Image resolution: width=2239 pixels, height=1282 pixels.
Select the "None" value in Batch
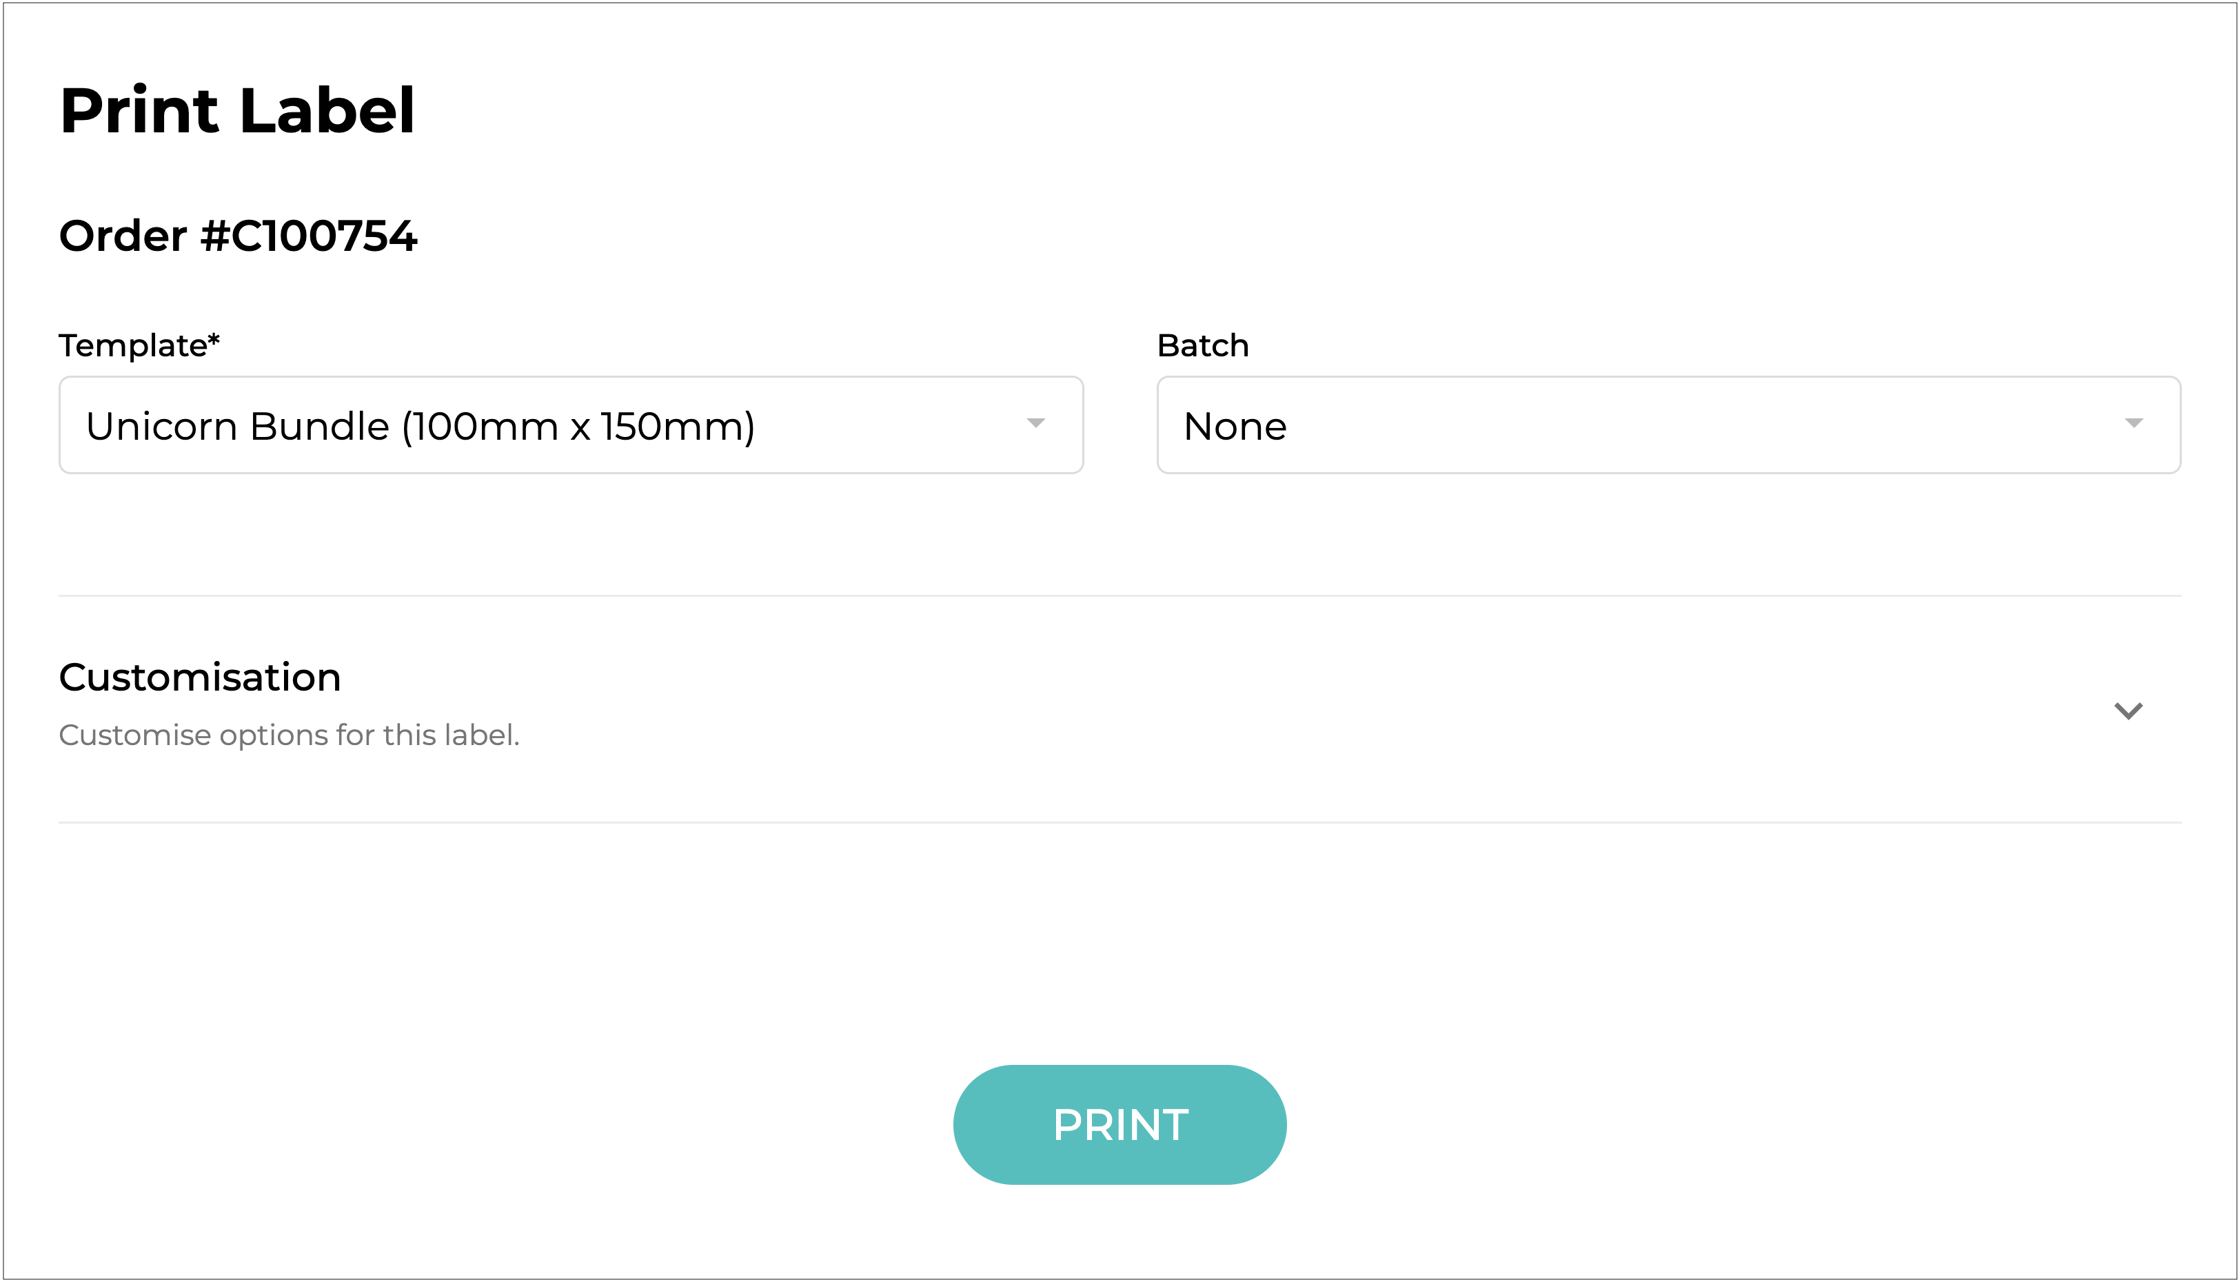[x=1235, y=426]
